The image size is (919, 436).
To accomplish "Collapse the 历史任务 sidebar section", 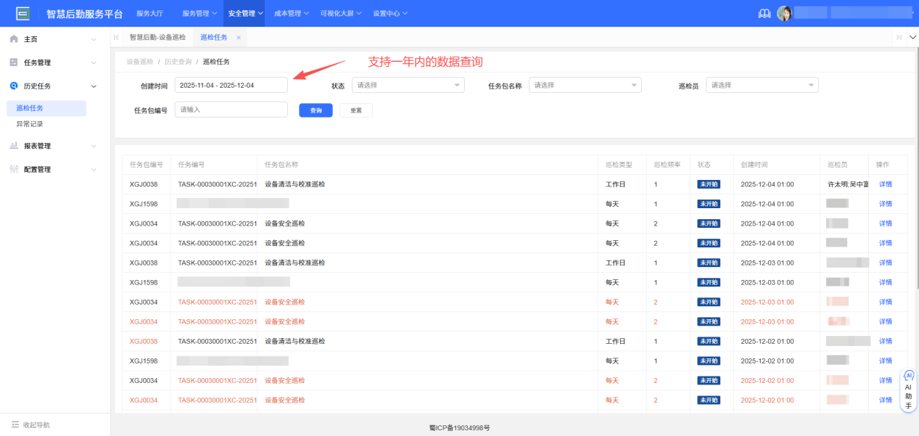I will point(93,85).
